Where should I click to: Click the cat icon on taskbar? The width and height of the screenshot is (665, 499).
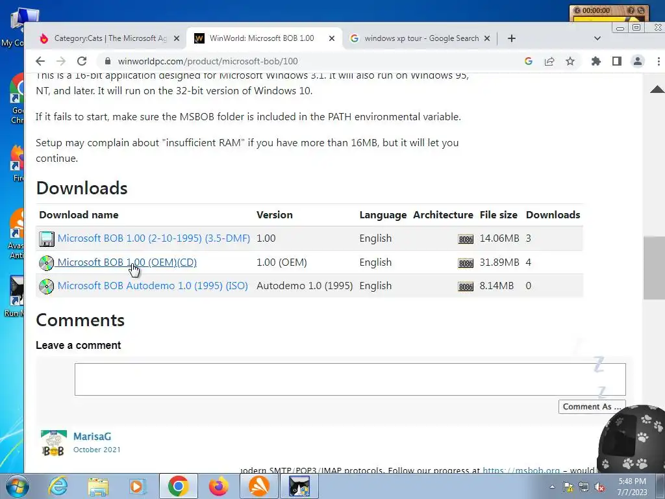(299, 486)
